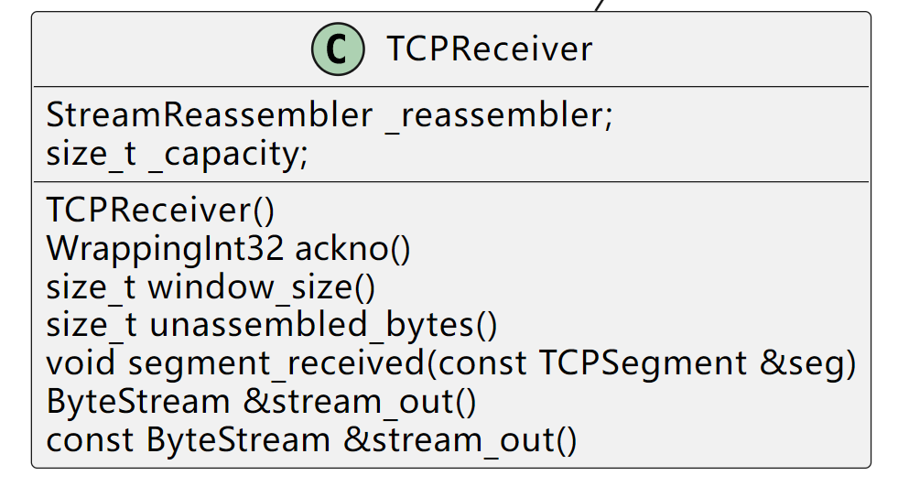Click the _capacity field name
Image resolution: width=909 pixels, height=497 pixels.
[228, 155]
